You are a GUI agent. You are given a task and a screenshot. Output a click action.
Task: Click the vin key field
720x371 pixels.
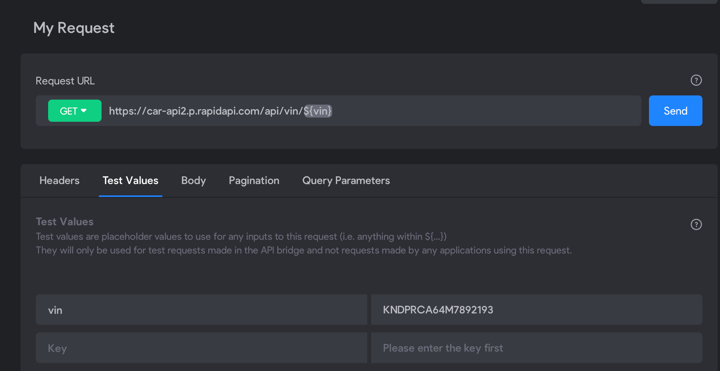(x=202, y=310)
